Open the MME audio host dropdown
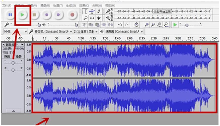 (x=15, y=31)
